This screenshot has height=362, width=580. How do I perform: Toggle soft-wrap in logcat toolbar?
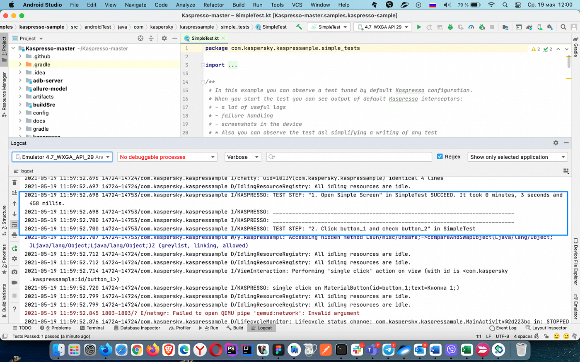15,224
